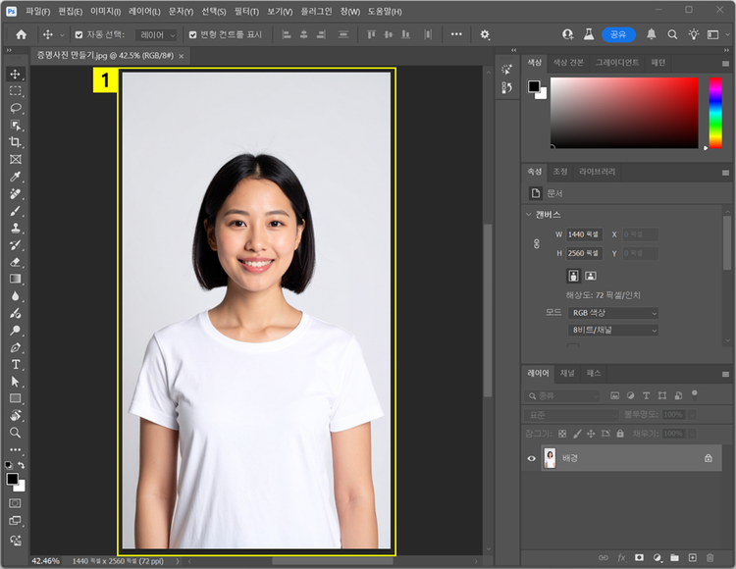Pick the Eyedropper tool
Screen dimensions: 736x569
(15, 177)
